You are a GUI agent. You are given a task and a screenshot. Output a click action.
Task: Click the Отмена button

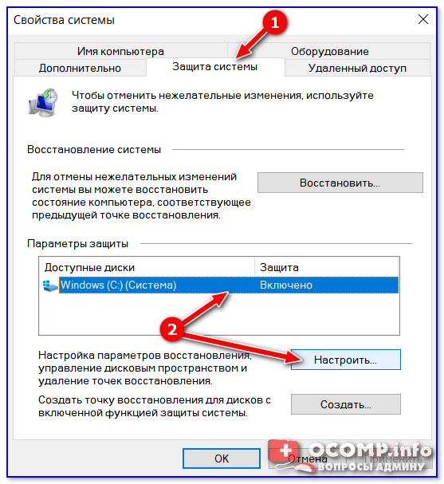coord(308,459)
